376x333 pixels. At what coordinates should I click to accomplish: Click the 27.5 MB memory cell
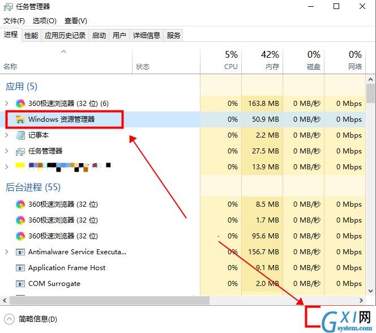click(x=262, y=151)
